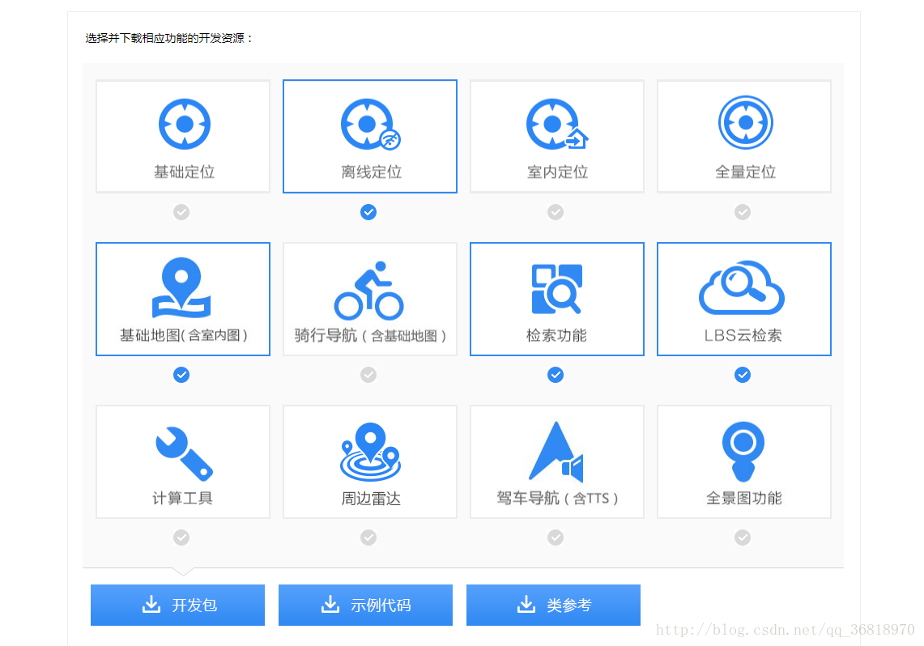Select the 骑行导航 cyclist icon
Viewport: 924px width, 646px height.
tap(369, 290)
